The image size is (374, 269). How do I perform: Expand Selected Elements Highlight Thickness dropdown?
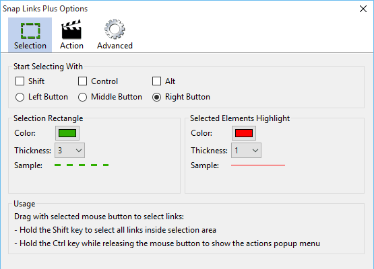[x=246, y=150]
